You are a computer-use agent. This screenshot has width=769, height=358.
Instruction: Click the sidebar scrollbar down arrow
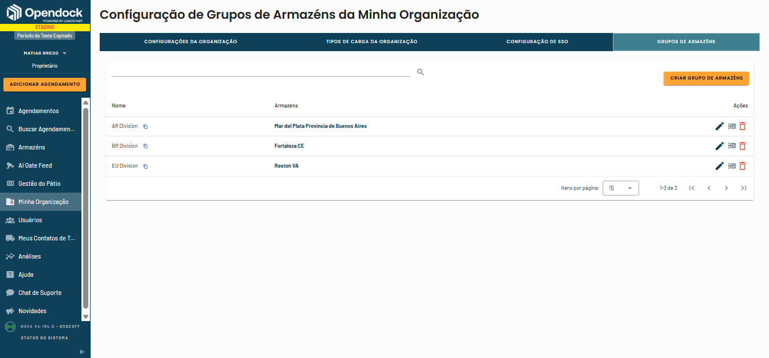pyautogui.click(x=86, y=317)
